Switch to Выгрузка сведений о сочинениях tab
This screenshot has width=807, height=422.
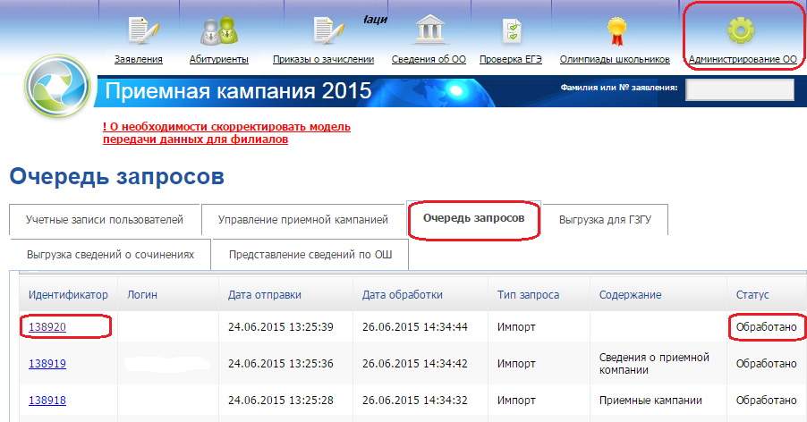pos(110,255)
